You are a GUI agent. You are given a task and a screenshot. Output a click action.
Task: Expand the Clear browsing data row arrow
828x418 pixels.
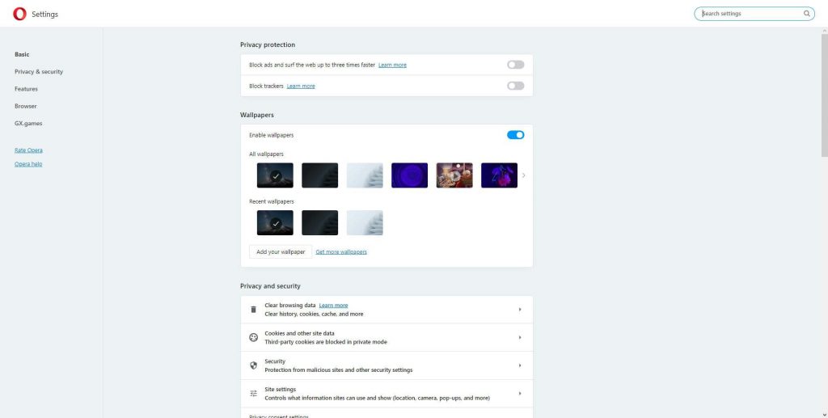pos(519,310)
